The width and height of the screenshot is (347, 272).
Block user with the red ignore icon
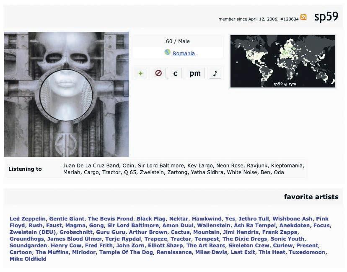158,73
